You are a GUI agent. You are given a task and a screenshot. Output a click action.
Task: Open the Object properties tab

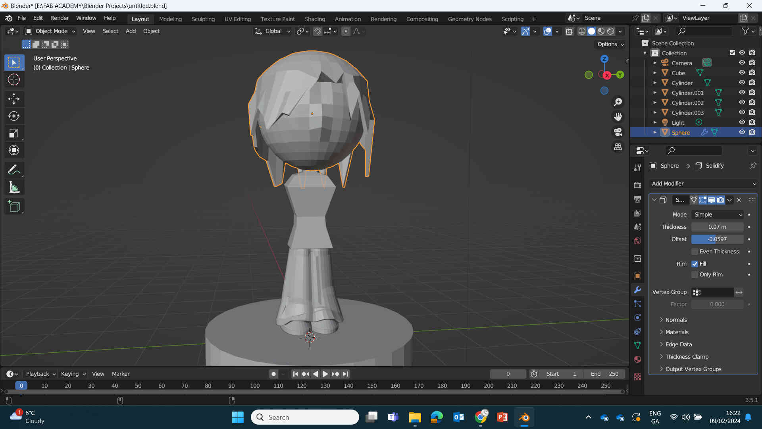pos(637,276)
